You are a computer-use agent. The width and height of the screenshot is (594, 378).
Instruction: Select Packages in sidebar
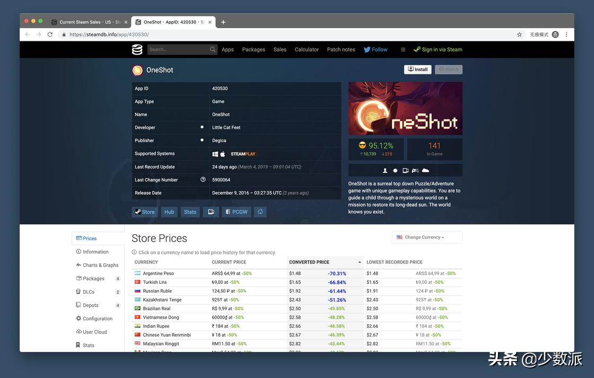(98, 278)
